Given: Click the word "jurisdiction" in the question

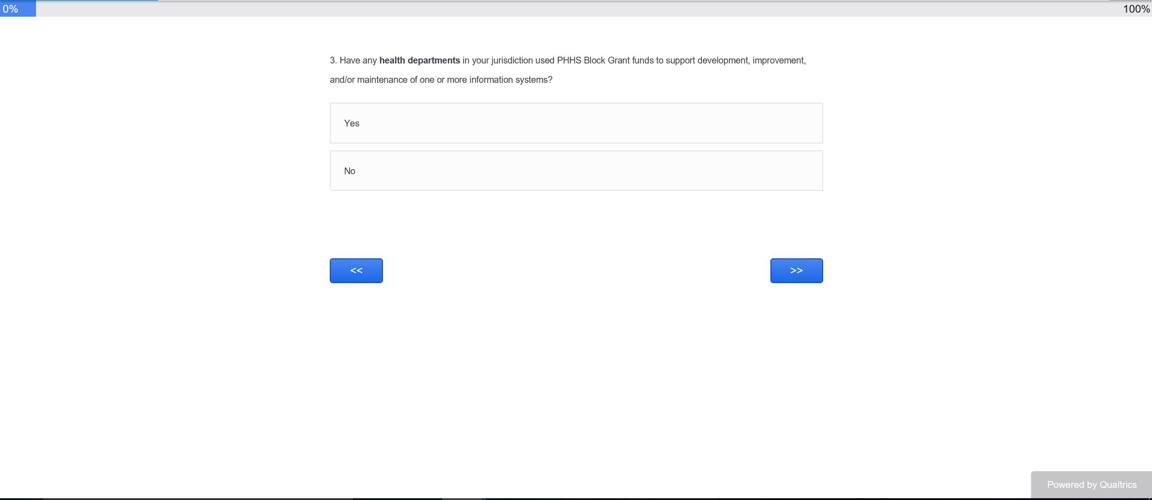Looking at the screenshot, I should coord(512,60).
